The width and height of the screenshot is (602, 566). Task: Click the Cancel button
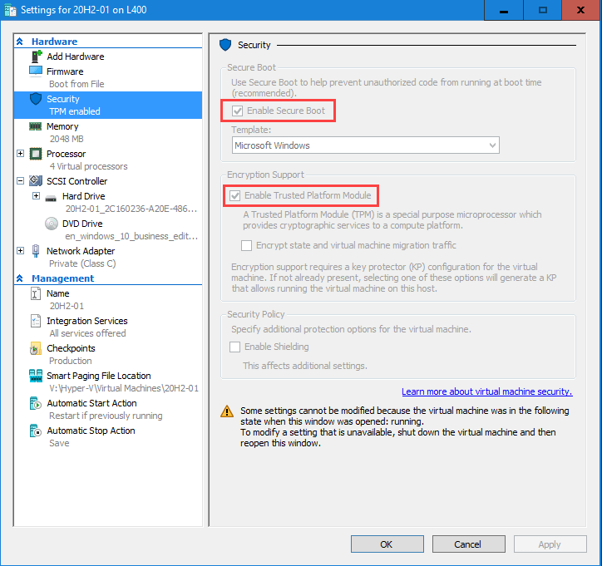[468, 544]
